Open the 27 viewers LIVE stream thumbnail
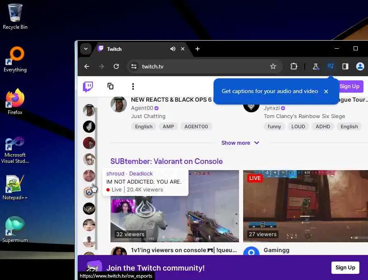 (306, 206)
